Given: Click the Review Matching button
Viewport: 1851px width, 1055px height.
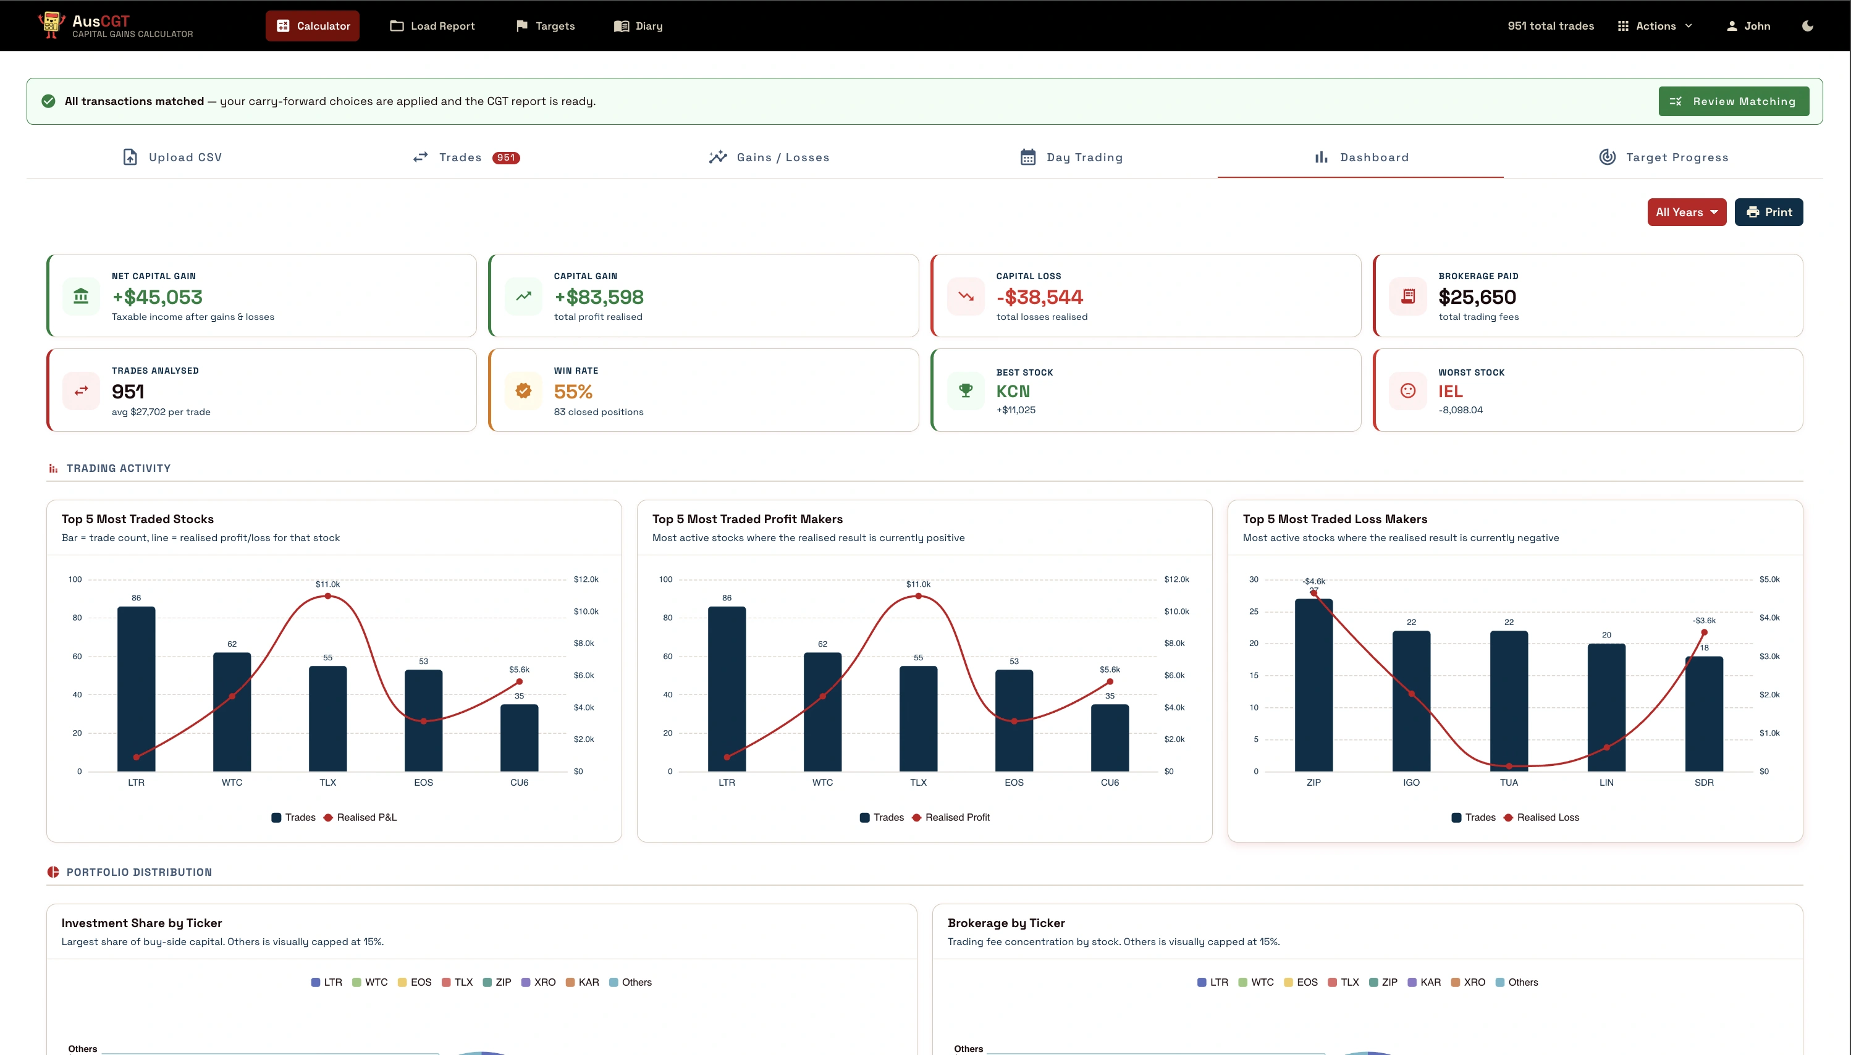Looking at the screenshot, I should (x=1734, y=101).
